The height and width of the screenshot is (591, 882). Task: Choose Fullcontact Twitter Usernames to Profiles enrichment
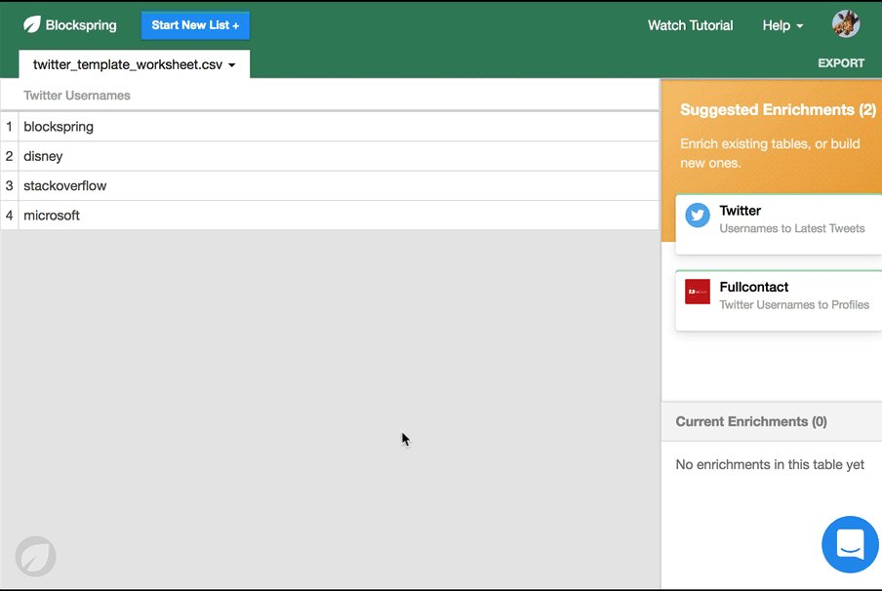coord(779,300)
